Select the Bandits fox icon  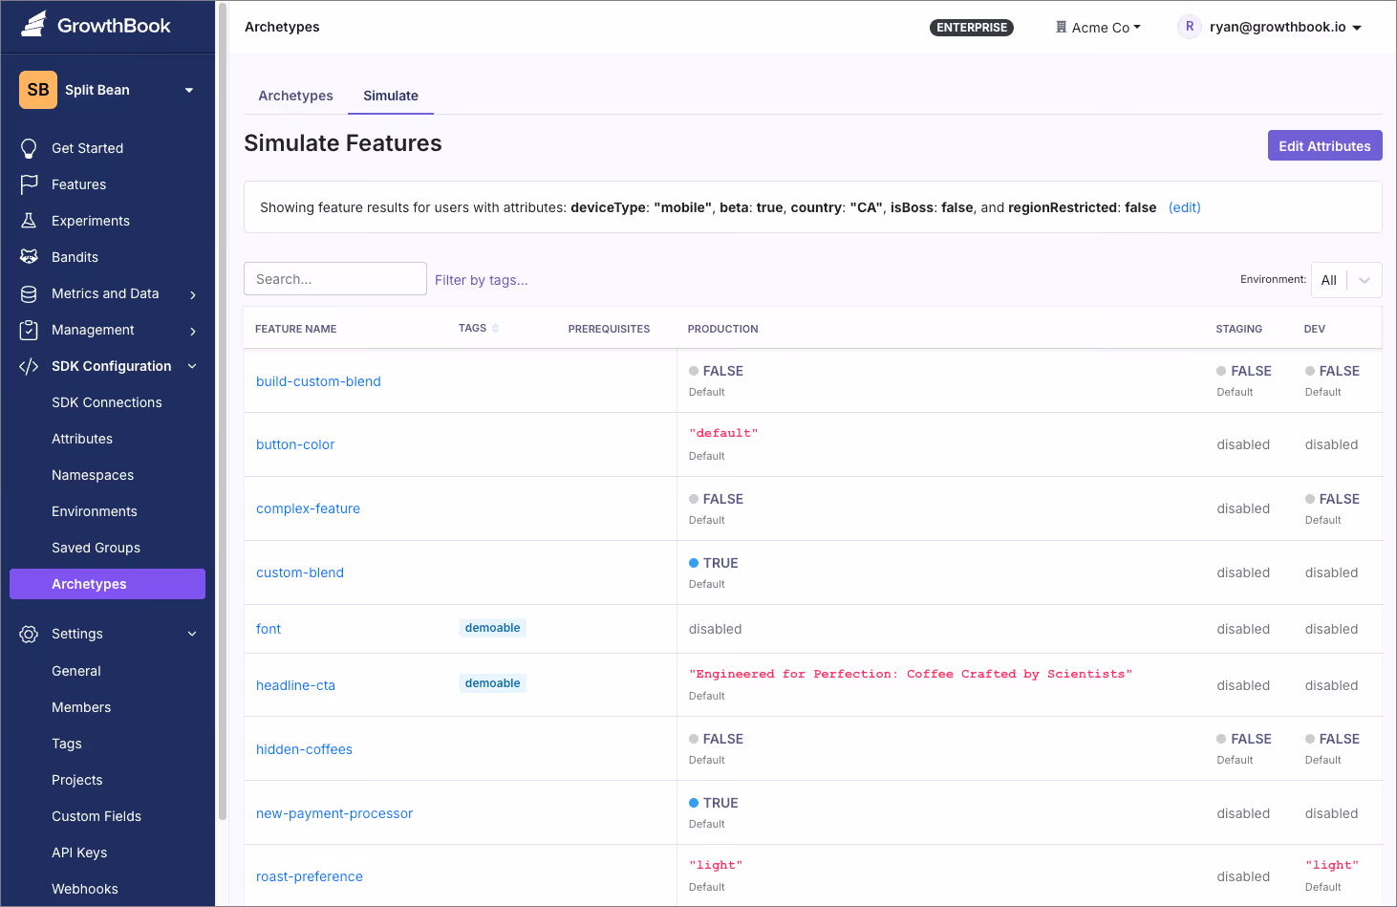(30, 257)
